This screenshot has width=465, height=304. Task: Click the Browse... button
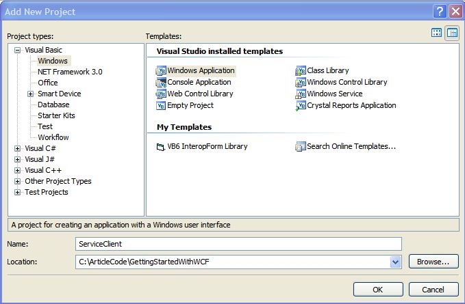pos(433,262)
